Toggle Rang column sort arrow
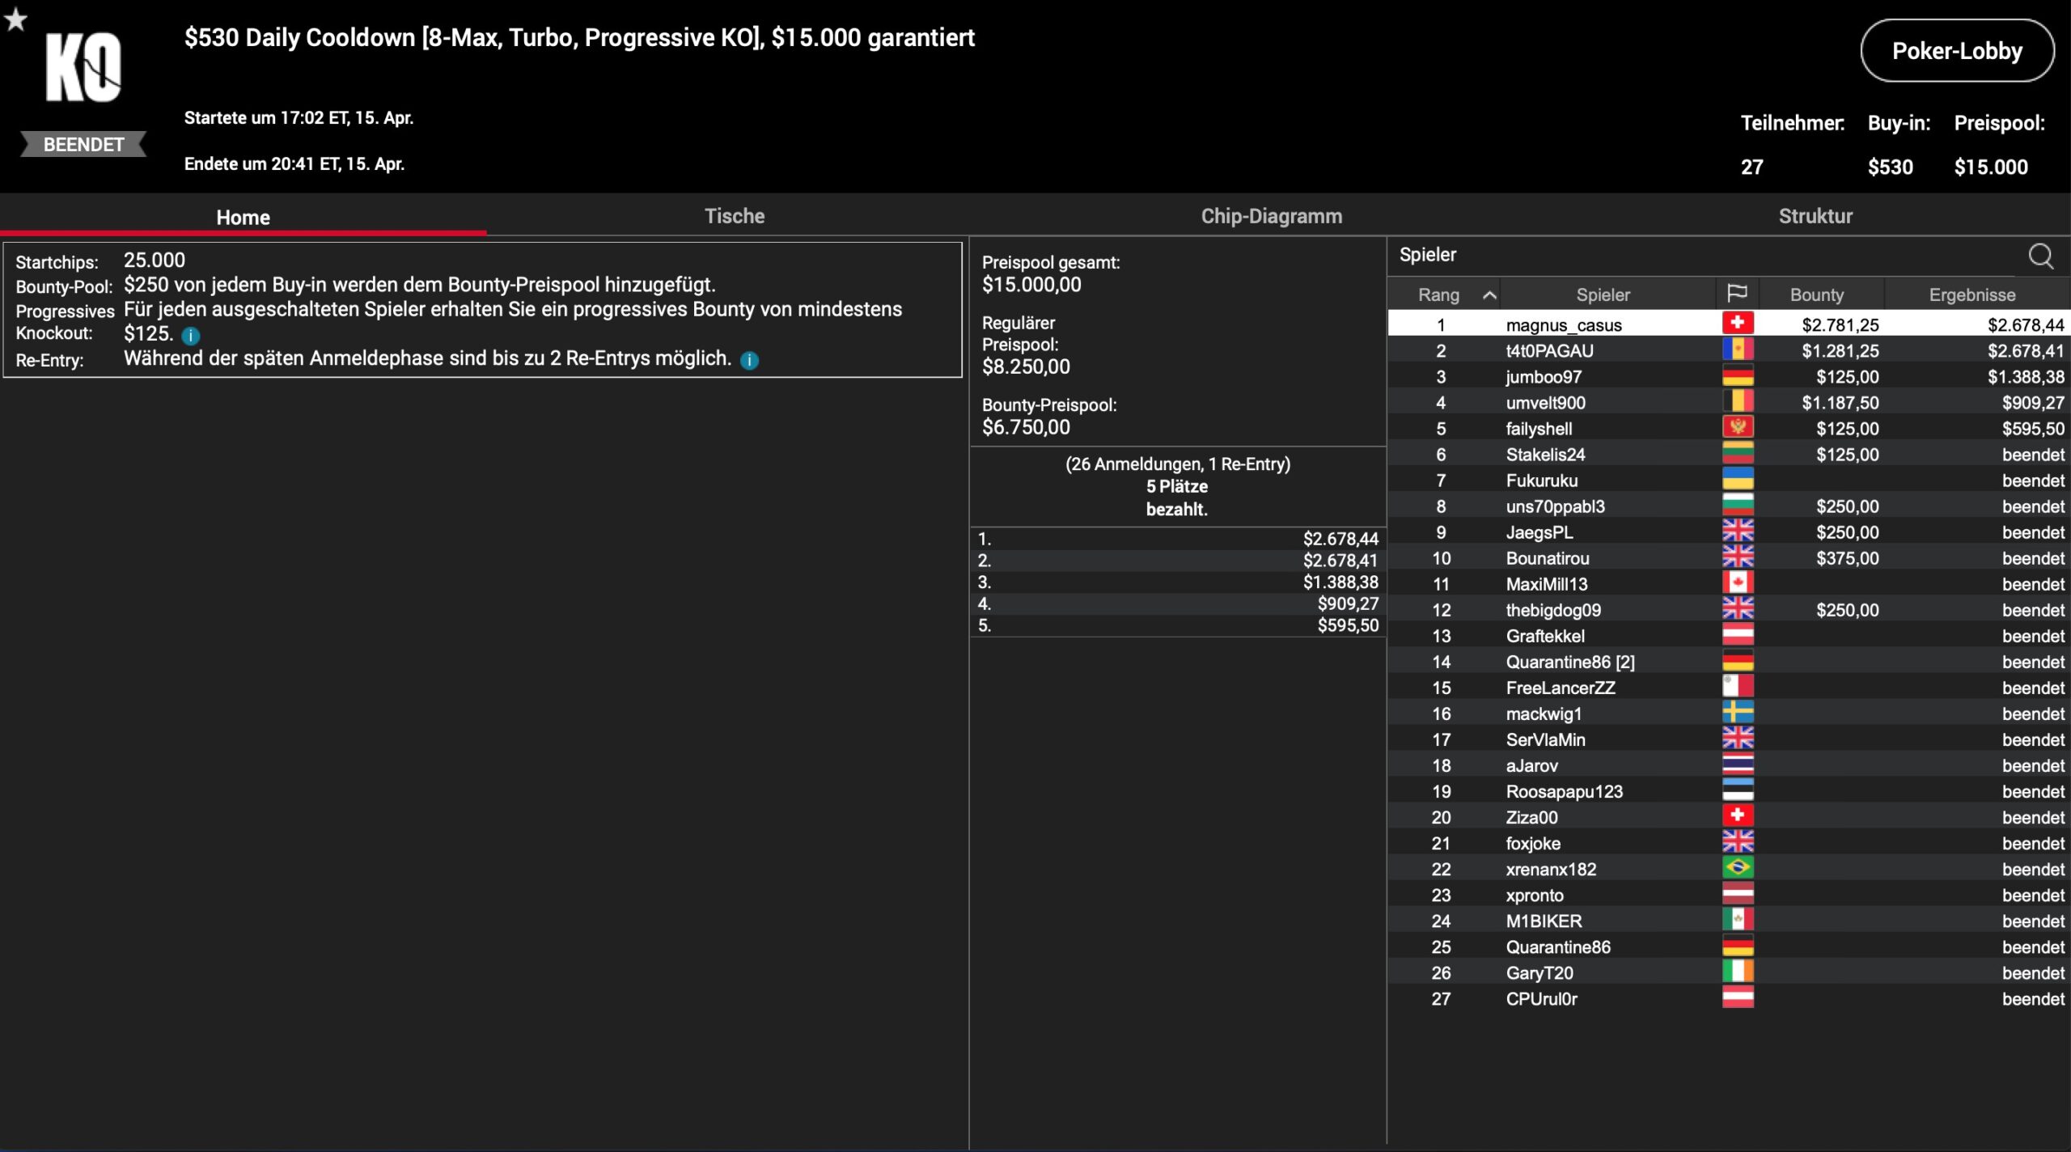Screen dimensions: 2071x1152 [1489, 295]
